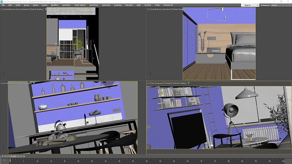
Task: Click filter icon in Cam Livingroom viewport
Action: coord(189,83)
